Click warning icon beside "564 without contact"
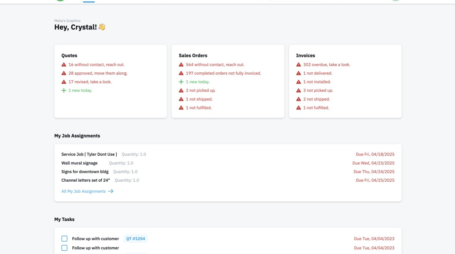The image size is (455, 254). [x=181, y=65]
